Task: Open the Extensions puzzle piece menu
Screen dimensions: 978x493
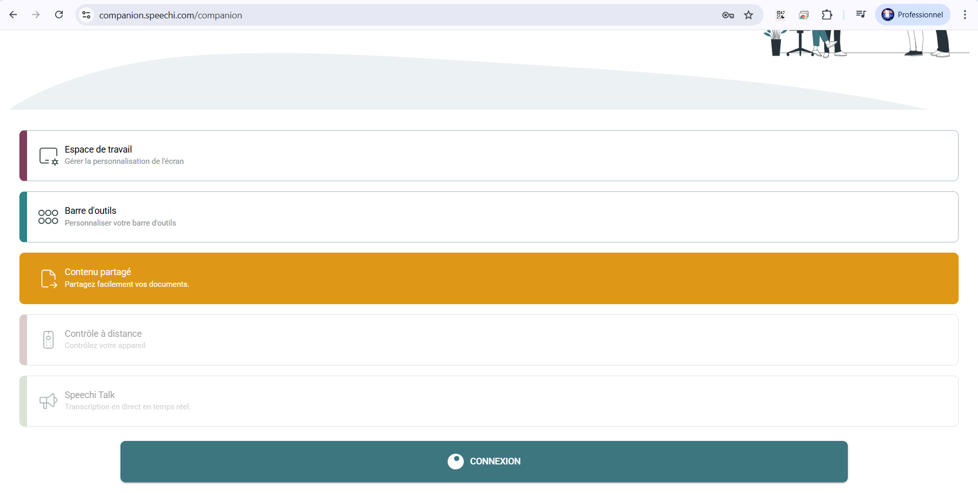Action: [x=827, y=15]
